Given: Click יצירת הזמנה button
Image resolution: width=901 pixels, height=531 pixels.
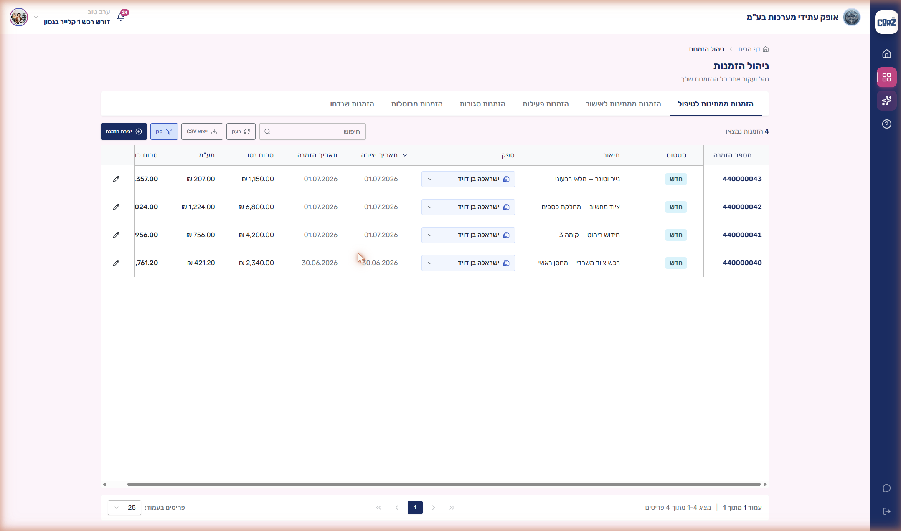Looking at the screenshot, I should pyautogui.click(x=124, y=131).
